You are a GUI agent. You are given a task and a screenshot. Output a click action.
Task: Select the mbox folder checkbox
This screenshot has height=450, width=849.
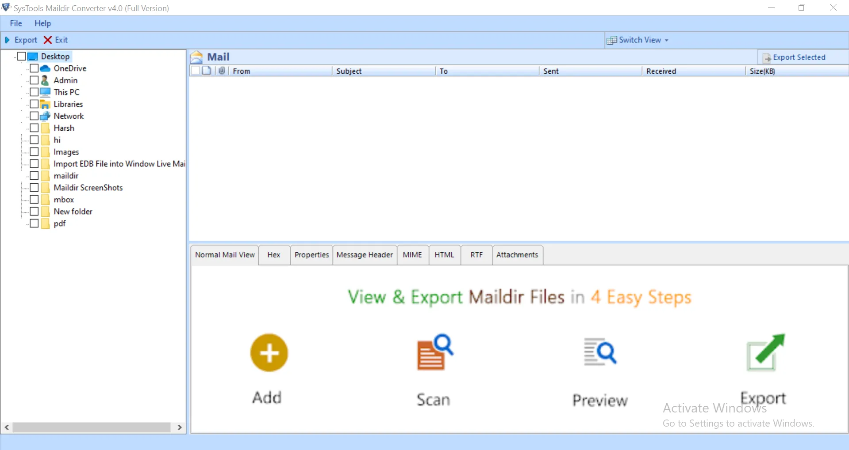point(34,199)
